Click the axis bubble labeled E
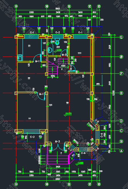Viewport: 128px width, 189px height. click(x=121, y=93)
